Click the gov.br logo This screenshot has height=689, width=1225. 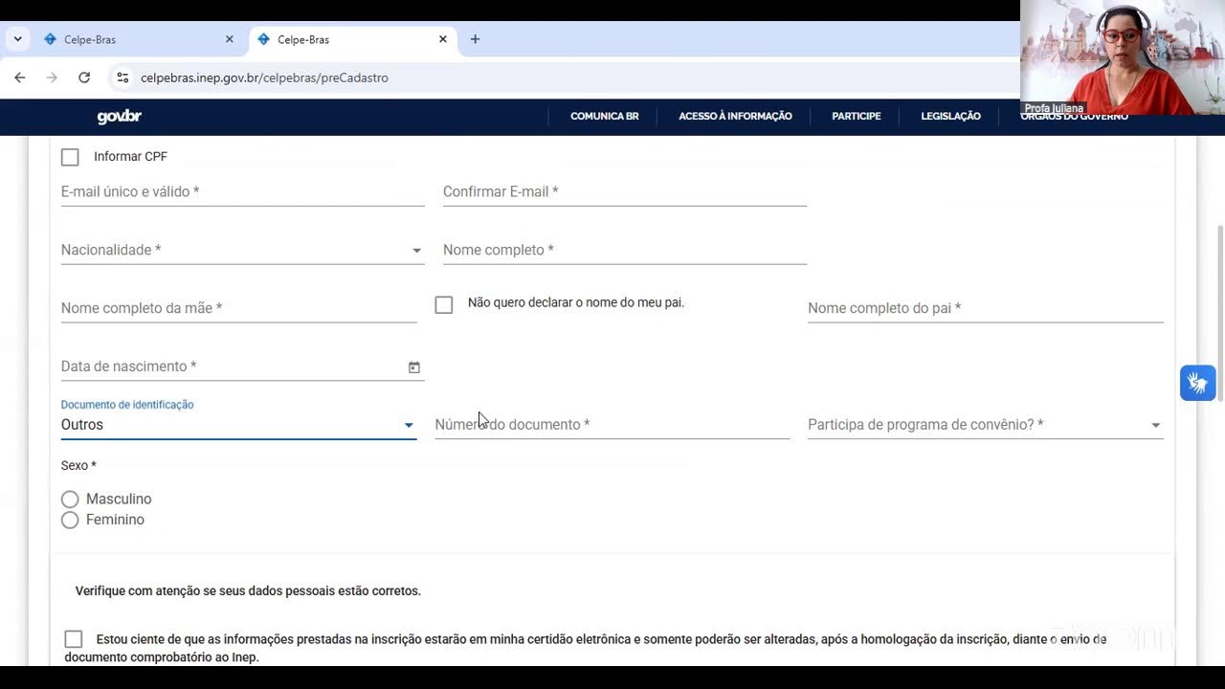pyautogui.click(x=120, y=117)
